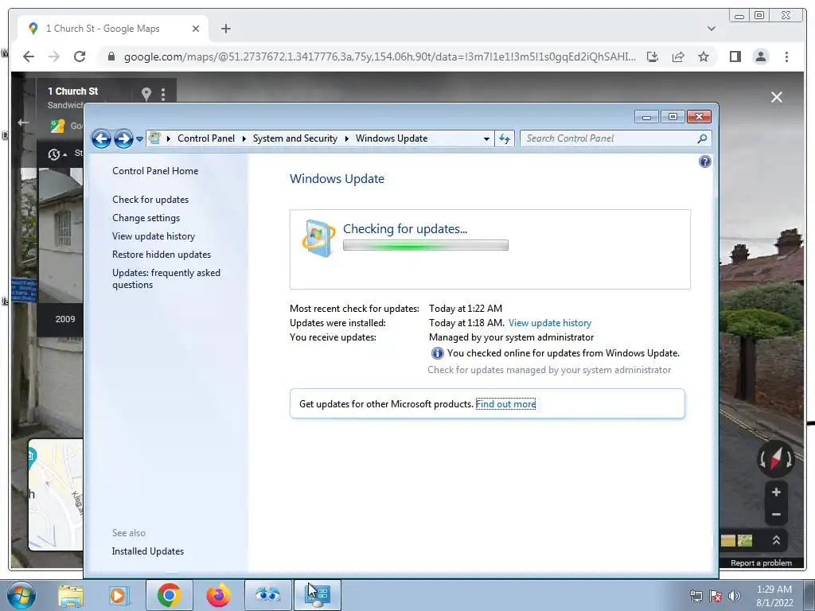Screen dimensions: 815x611
Task: Click the 'Today at 1:22 AM' text
Action: [x=465, y=309]
